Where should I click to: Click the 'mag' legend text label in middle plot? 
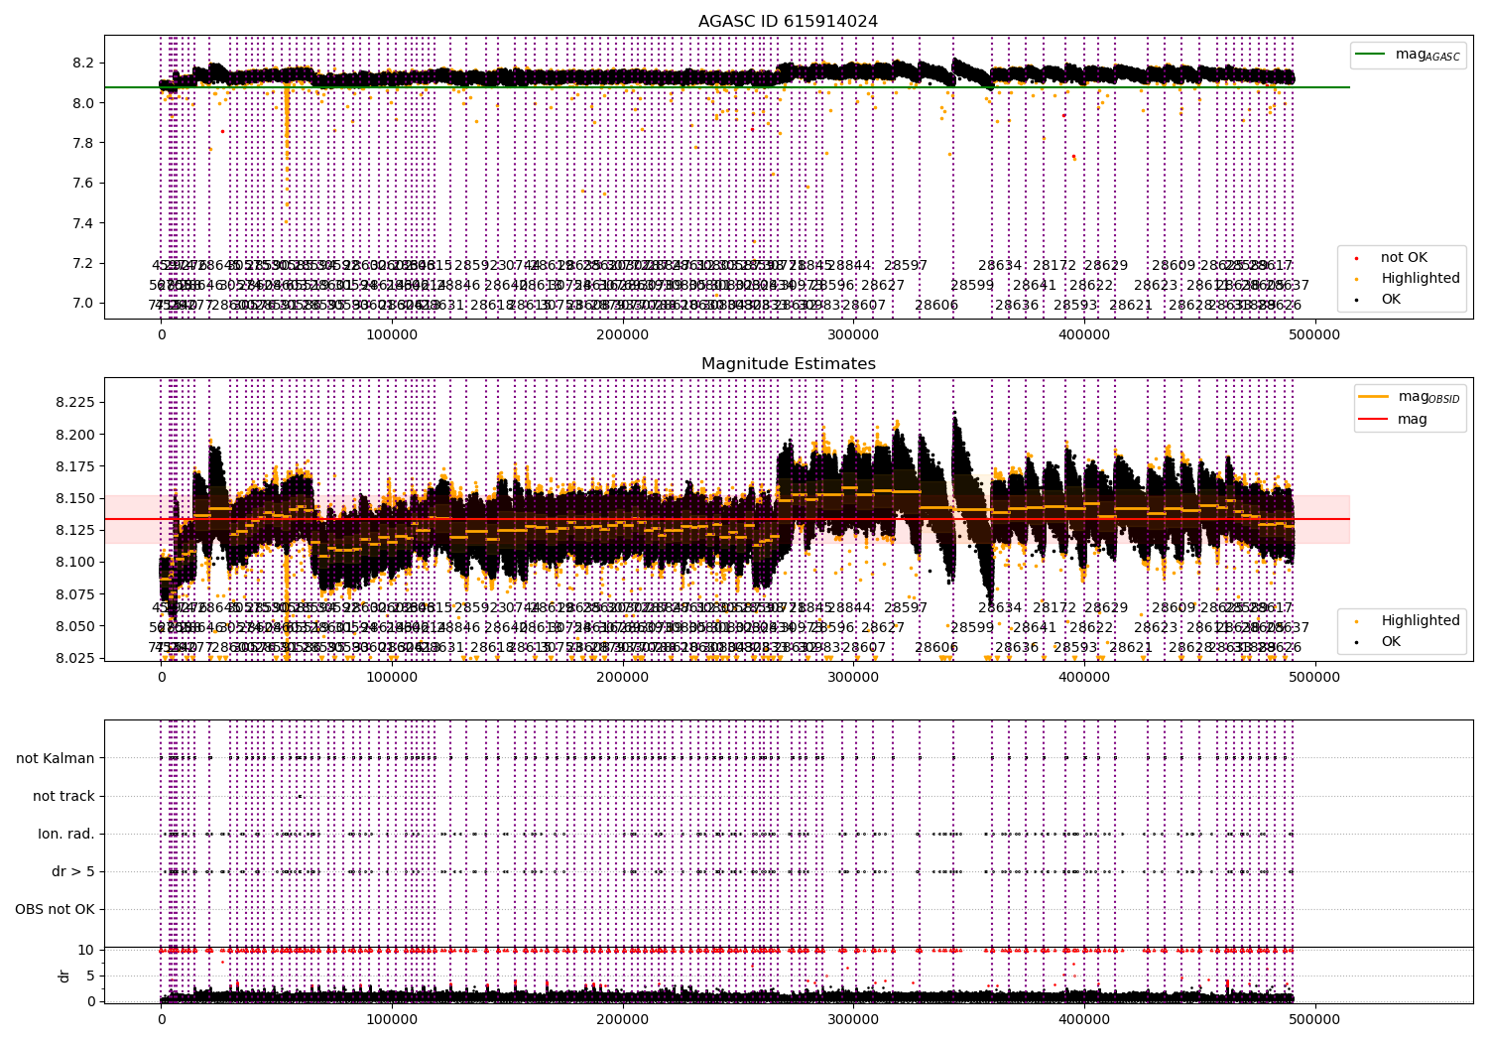click(x=1413, y=420)
